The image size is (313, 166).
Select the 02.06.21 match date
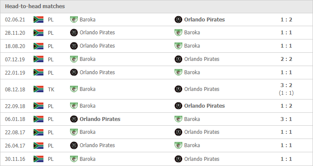point(15,19)
